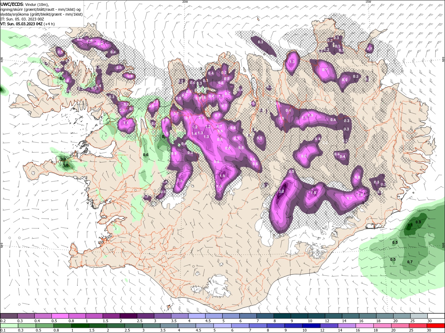Click the bright red swatch labeled 30

click(x=436, y=326)
